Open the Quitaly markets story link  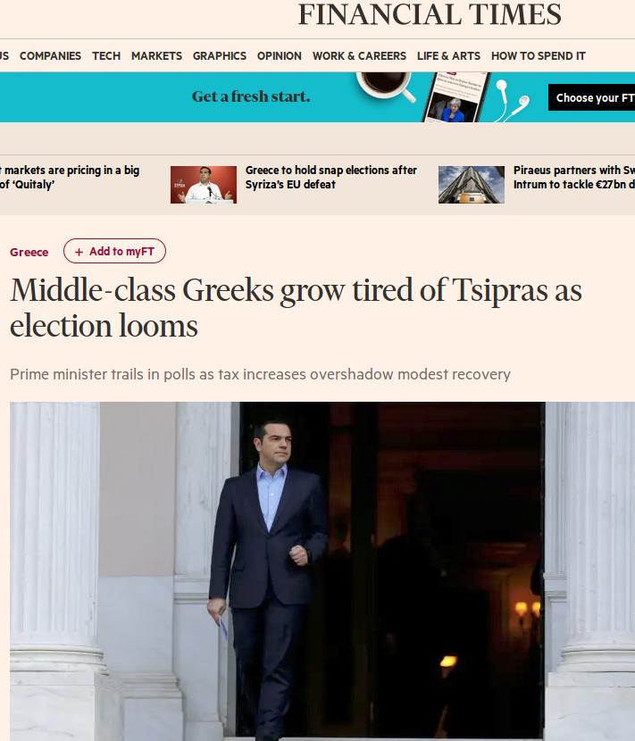click(70, 178)
